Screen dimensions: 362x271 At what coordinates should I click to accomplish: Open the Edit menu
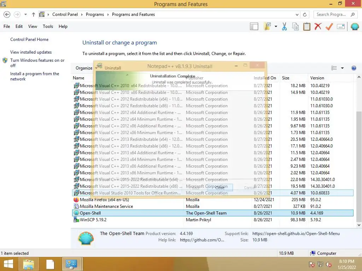point(19,26)
